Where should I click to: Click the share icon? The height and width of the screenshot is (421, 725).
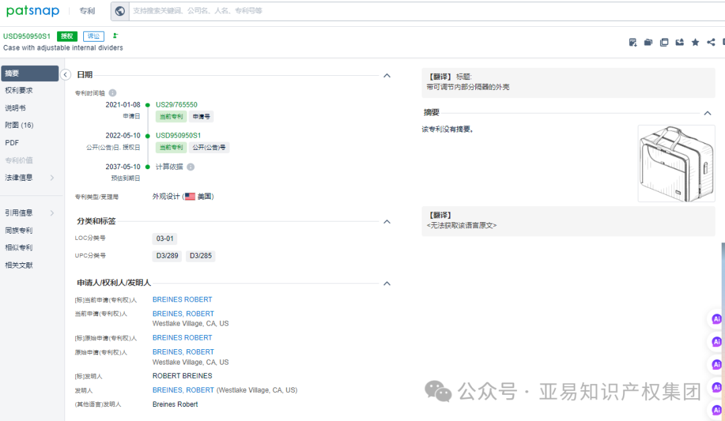[x=710, y=42]
